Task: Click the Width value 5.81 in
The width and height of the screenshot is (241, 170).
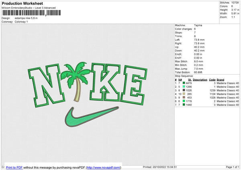Action: coord(235,14)
